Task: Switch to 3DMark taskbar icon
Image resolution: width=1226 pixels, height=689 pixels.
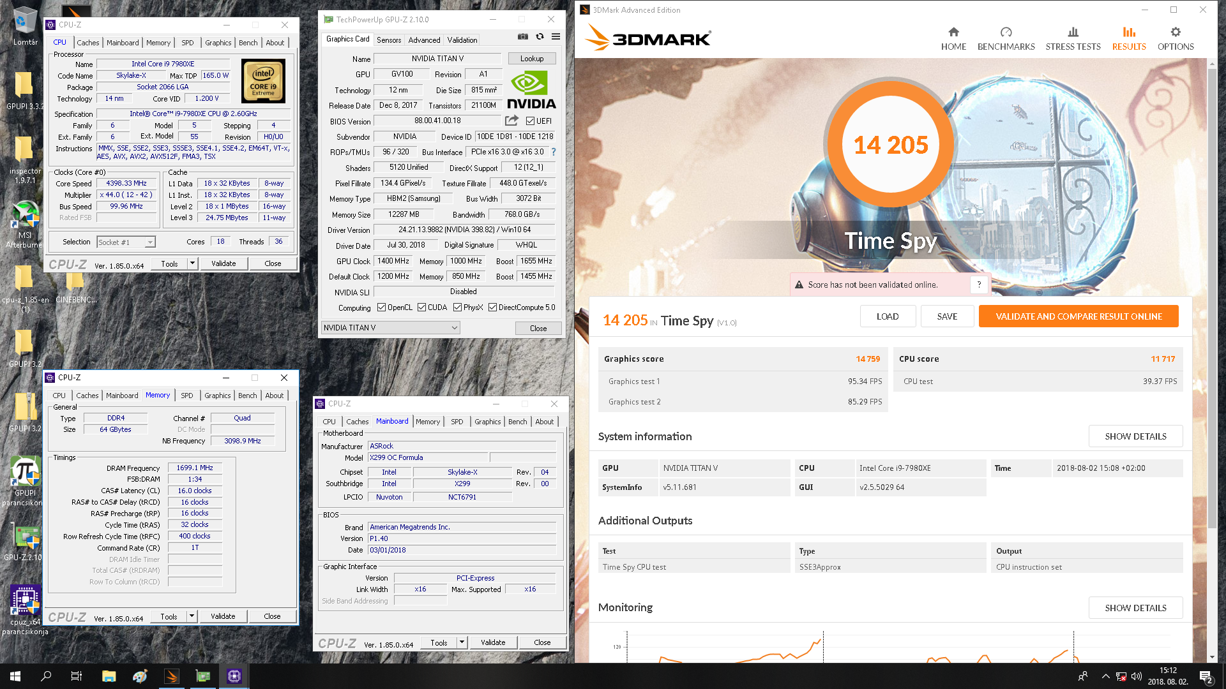Action: 171,676
